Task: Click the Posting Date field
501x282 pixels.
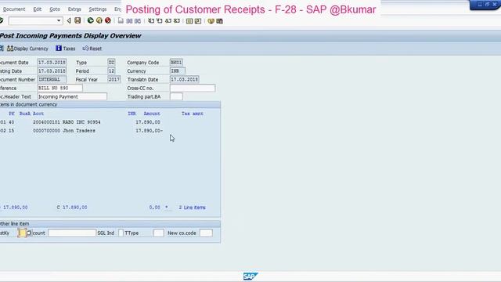Action: point(52,71)
